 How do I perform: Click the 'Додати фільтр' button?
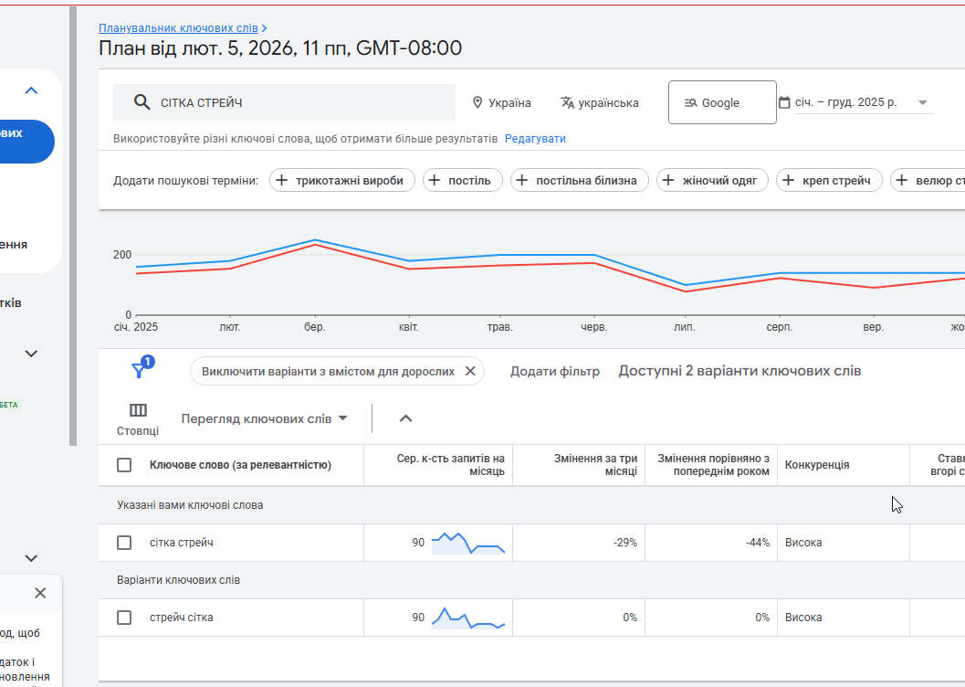click(554, 371)
